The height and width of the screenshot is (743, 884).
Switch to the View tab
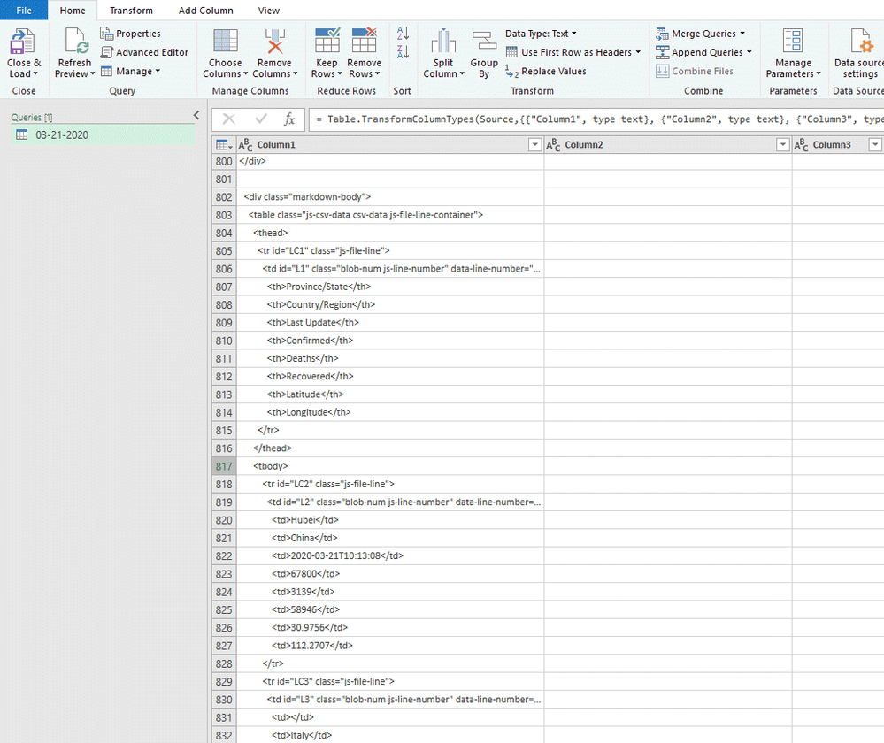269,10
